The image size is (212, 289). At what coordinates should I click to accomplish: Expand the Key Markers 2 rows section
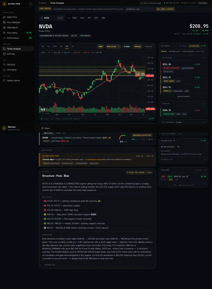(x=183, y=122)
